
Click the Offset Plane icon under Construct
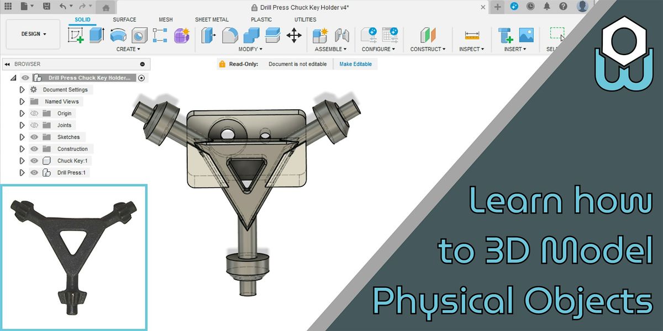(428, 34)
